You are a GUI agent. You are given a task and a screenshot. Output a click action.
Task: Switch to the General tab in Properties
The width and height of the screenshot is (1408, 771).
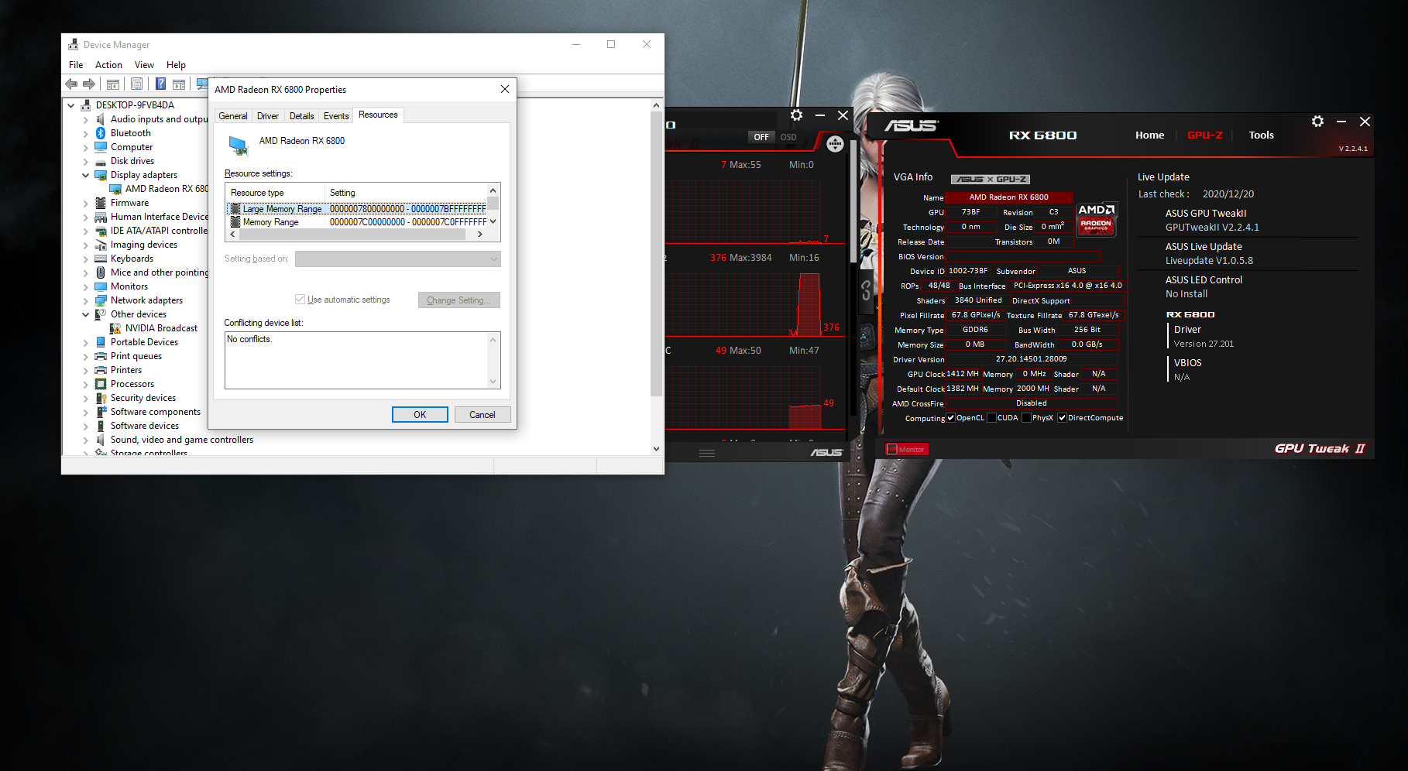pos(233,116)
